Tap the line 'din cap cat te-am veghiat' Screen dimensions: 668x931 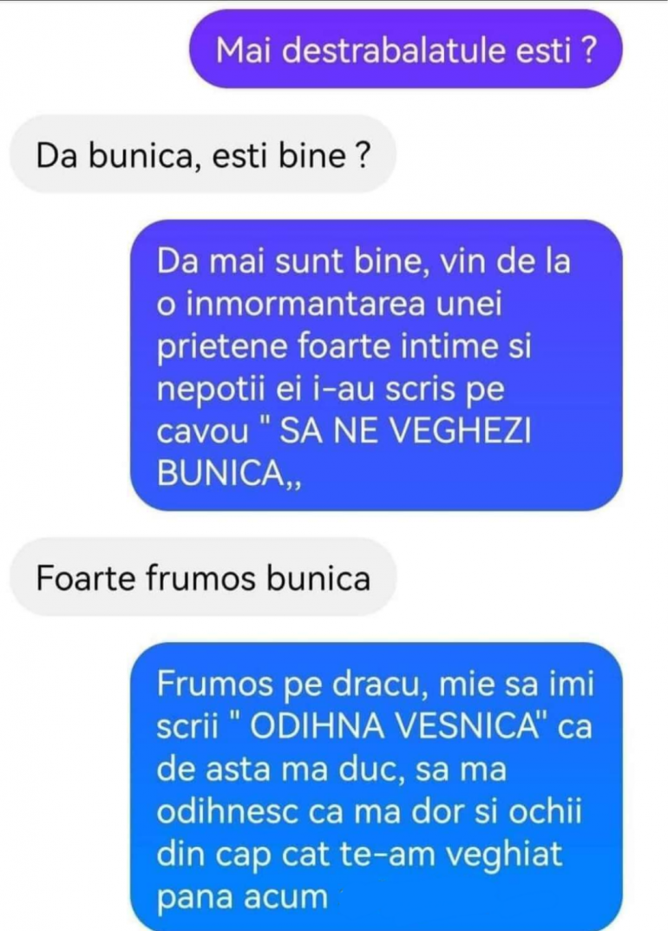click(359, 855)
